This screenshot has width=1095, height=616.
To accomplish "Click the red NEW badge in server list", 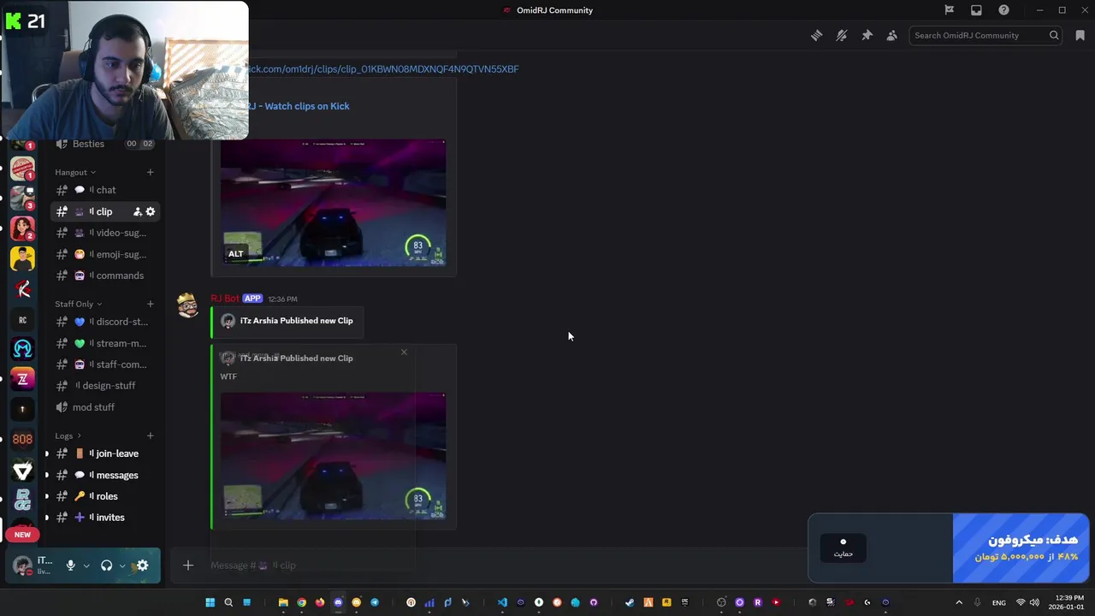I will click(x=22, y=535).
